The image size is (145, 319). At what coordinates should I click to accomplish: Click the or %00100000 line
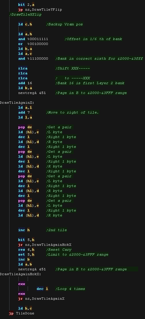click(33, 44)
